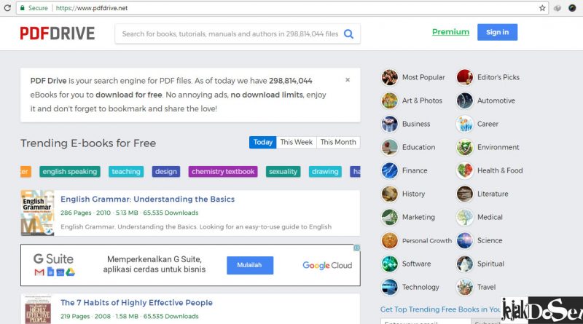
Task: Click the Mulailah button in G Suite ad
Action: pos(250,265)
